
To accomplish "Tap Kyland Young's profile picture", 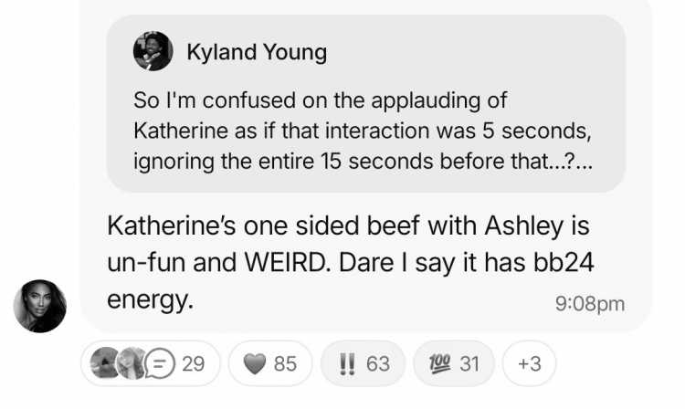I will [153, 51].
